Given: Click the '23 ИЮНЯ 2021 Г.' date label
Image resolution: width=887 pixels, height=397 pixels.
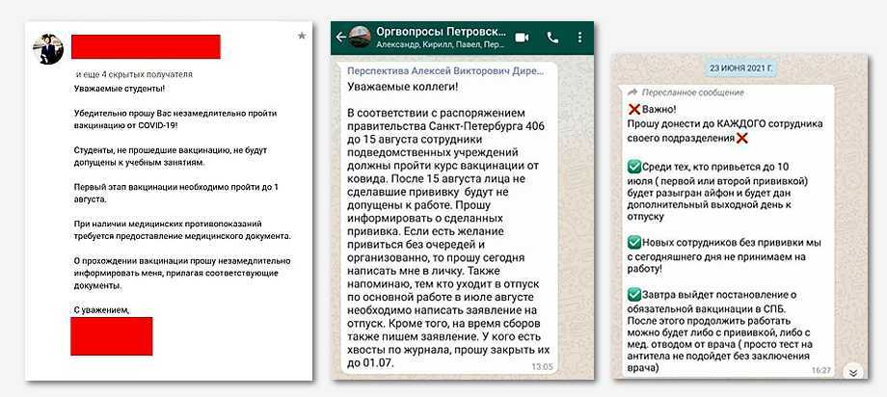Looking at the screenshot, I should [741, 69].
